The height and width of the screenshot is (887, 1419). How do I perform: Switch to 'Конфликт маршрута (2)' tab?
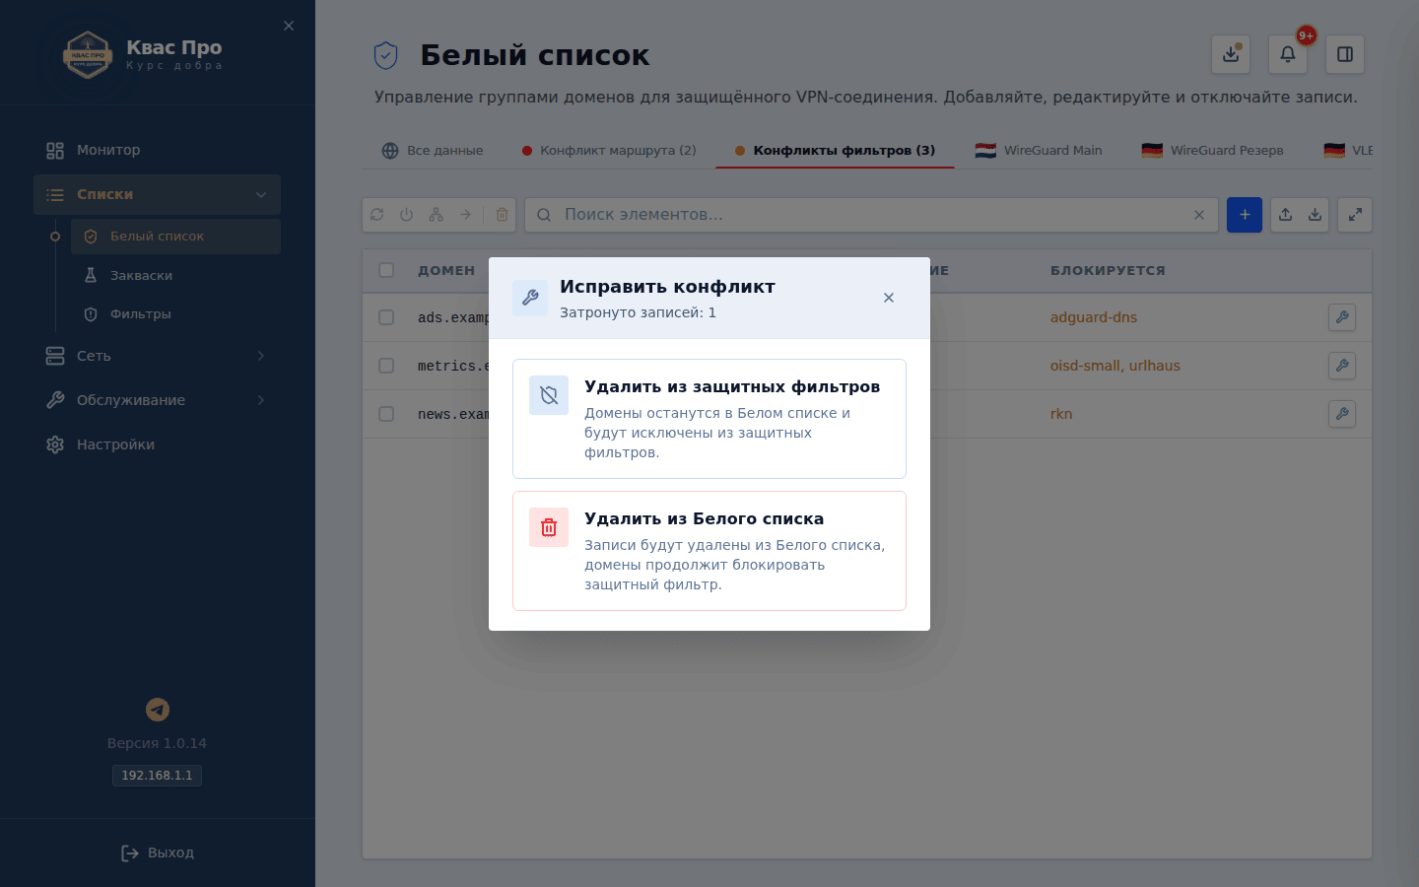point(609,151)
